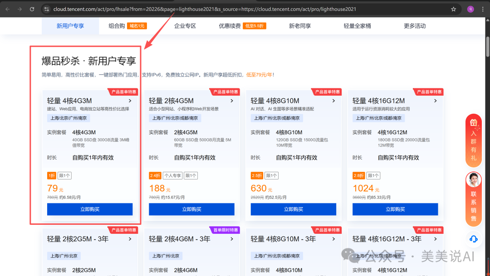This screenshot has height=276, width=490.
Task: Expand the 轻量 4核16G12M card arrow
Action: click(x=435, y=101)
